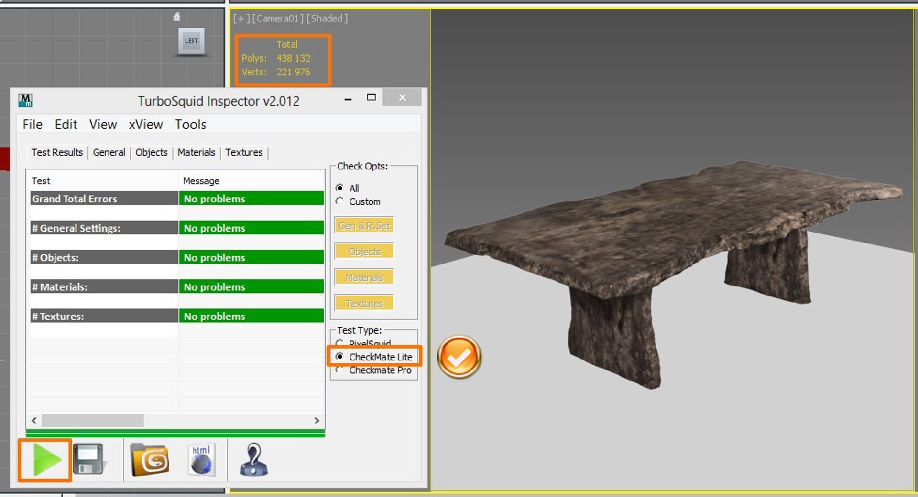
Task: Select the # Textures: result row
Action: point(177,316)
